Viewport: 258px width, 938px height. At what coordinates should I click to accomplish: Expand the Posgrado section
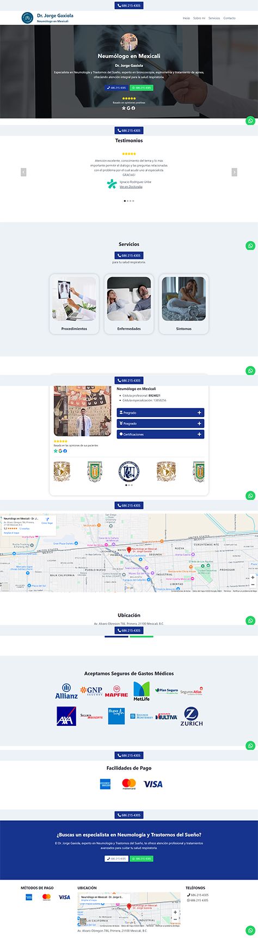tap(161, 423)
